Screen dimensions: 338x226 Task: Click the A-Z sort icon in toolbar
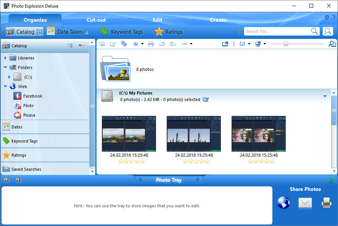[x=242, y=44]
